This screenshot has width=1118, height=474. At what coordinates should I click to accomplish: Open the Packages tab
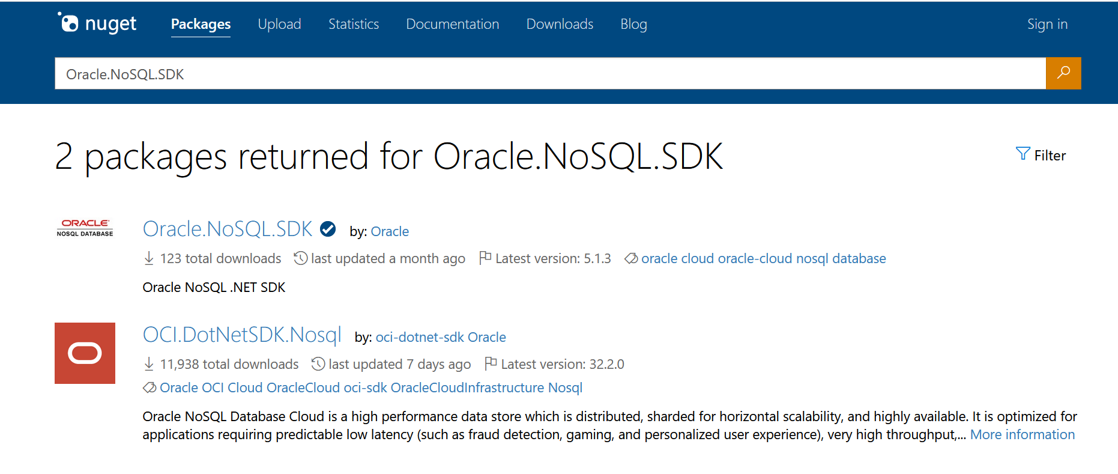tap(201, 24)
